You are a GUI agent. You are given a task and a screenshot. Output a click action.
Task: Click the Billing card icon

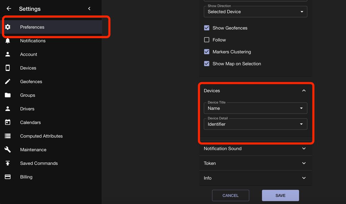pos(8,177)
